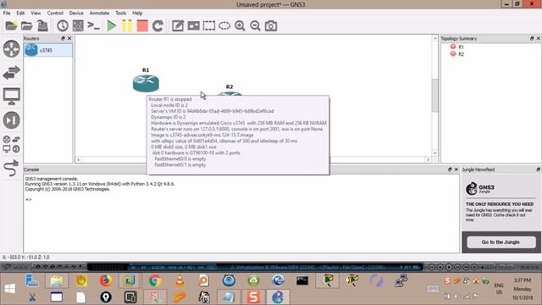Screen dimensions: 542x305
Task: Select the Draw a rectangle tool
Action: point(209,25)
